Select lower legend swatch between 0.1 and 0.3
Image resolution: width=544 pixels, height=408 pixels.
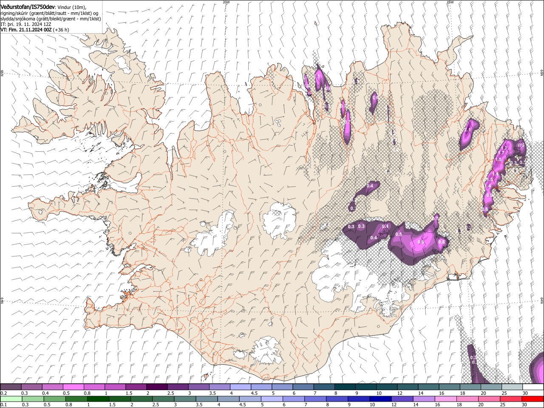click(x=11, y=399)
